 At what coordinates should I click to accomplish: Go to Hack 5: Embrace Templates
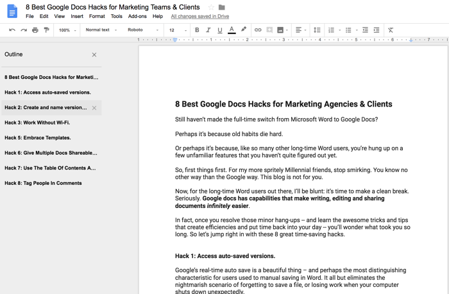pyautogui.click(x=51, y=138)
